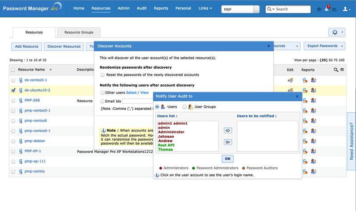Check the Email Ids notify option
This screenshot has height=211, width=356.
coord(102,101)
